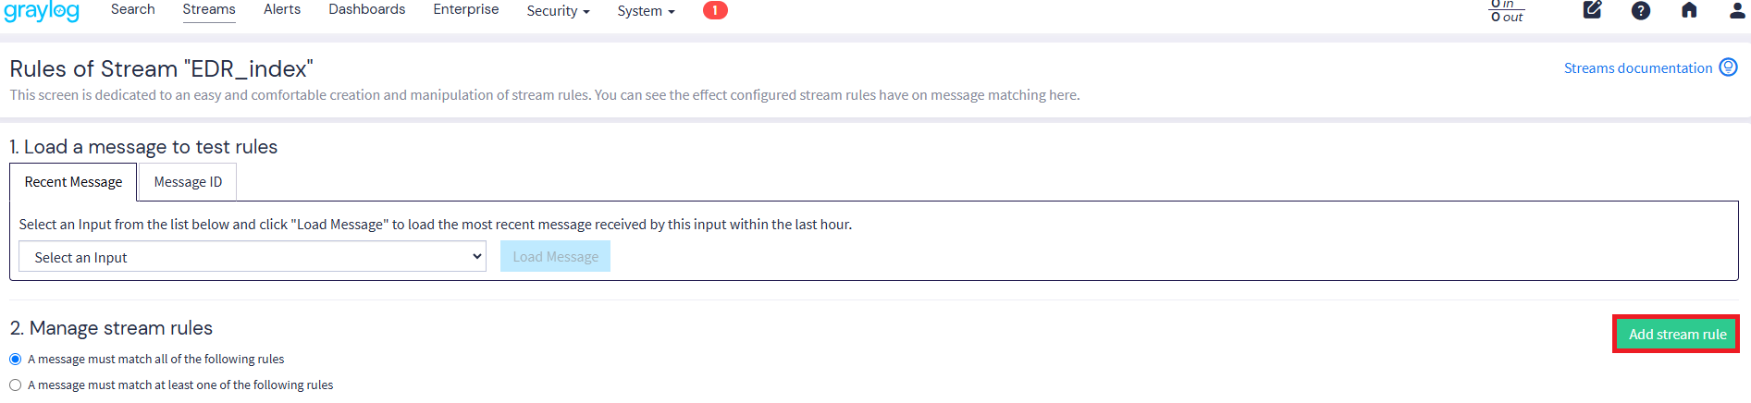
Task: Go to the Alerts page
Action: click(x=282, y=9)
